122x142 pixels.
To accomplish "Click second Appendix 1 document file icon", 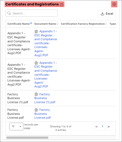I will tap(36, 63).
